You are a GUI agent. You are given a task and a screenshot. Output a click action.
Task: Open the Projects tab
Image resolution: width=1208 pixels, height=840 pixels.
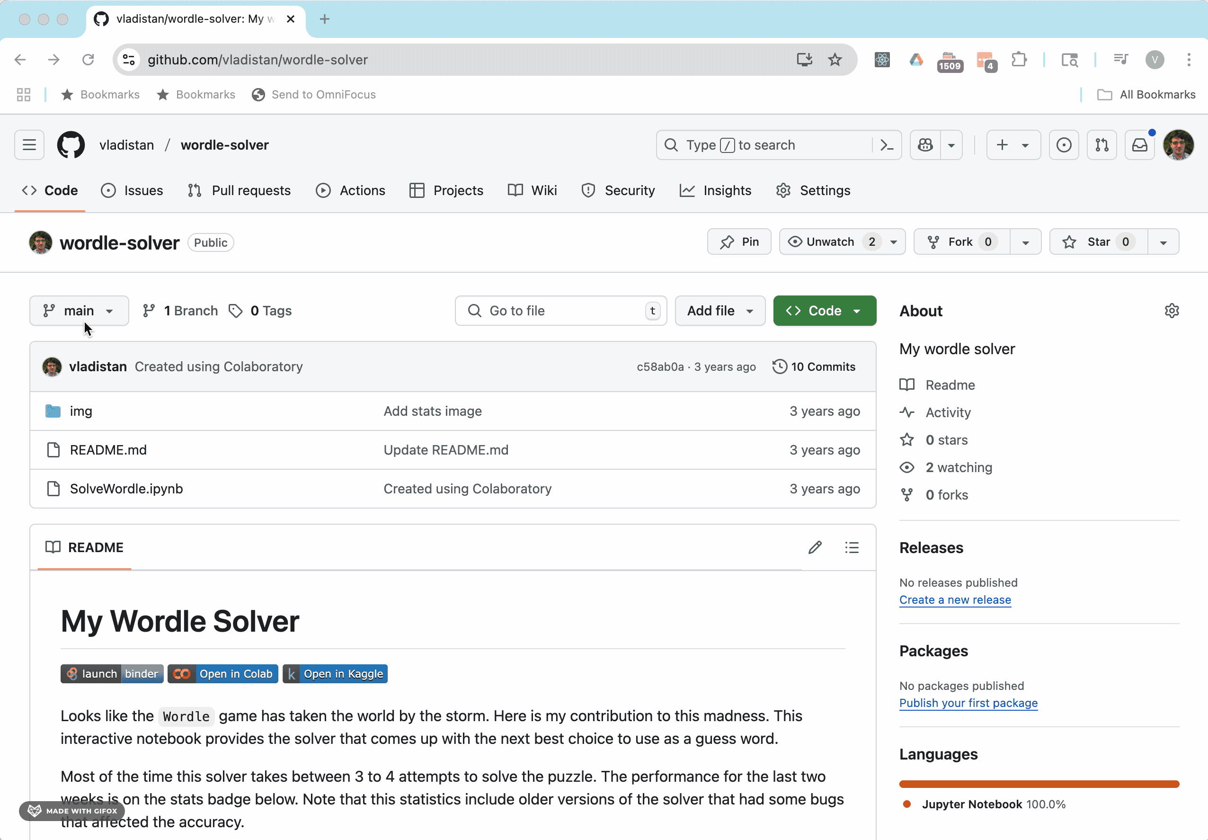446,190
